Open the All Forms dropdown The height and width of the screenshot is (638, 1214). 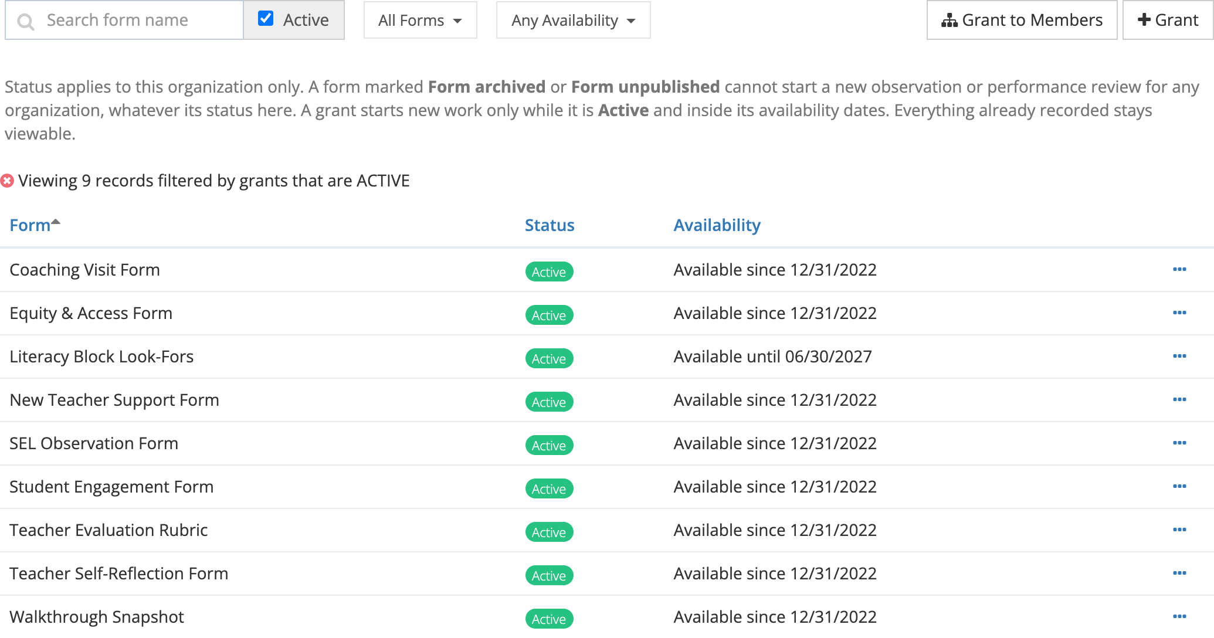point(420,21)
